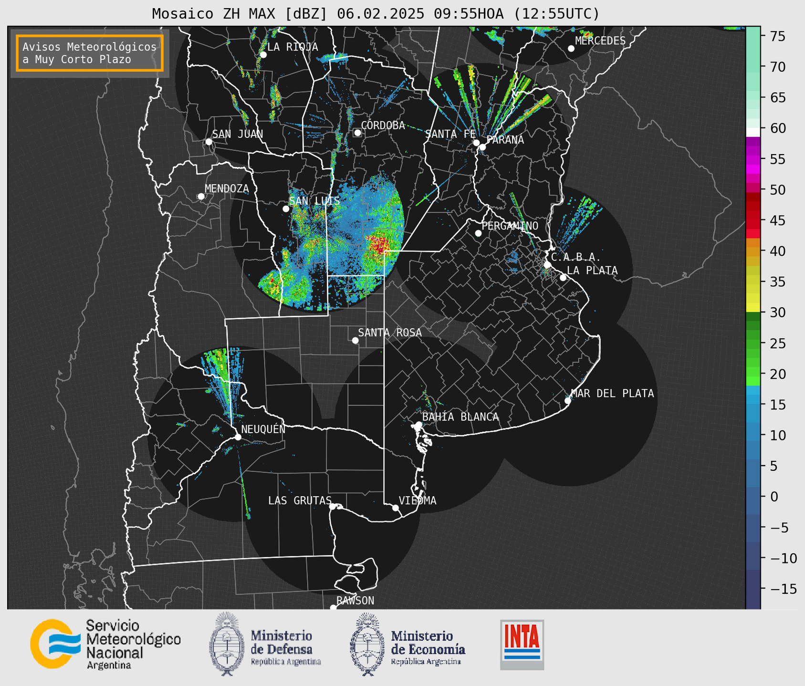Click the Ministerio de Defensa emblem
This screenshot has height=686, width=805.
click(227, 644)
